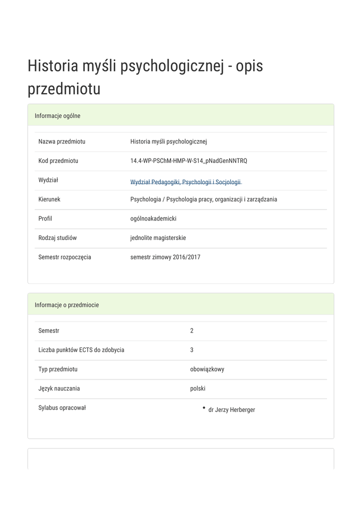Click the Sylabus opracował label
The width and height of the screenshot is (362, 512).
pyautogui.click(x=62, y=408)
